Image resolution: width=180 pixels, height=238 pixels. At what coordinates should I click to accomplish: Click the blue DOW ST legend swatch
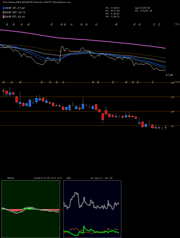4,8
